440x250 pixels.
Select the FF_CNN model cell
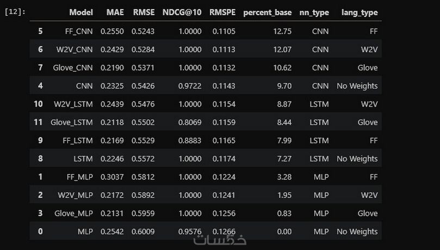pos(78,32)
